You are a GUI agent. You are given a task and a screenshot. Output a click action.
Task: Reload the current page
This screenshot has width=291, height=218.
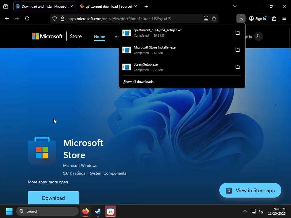27,18
